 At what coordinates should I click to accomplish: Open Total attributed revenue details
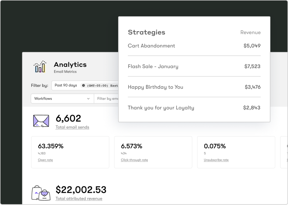[79, 198]
